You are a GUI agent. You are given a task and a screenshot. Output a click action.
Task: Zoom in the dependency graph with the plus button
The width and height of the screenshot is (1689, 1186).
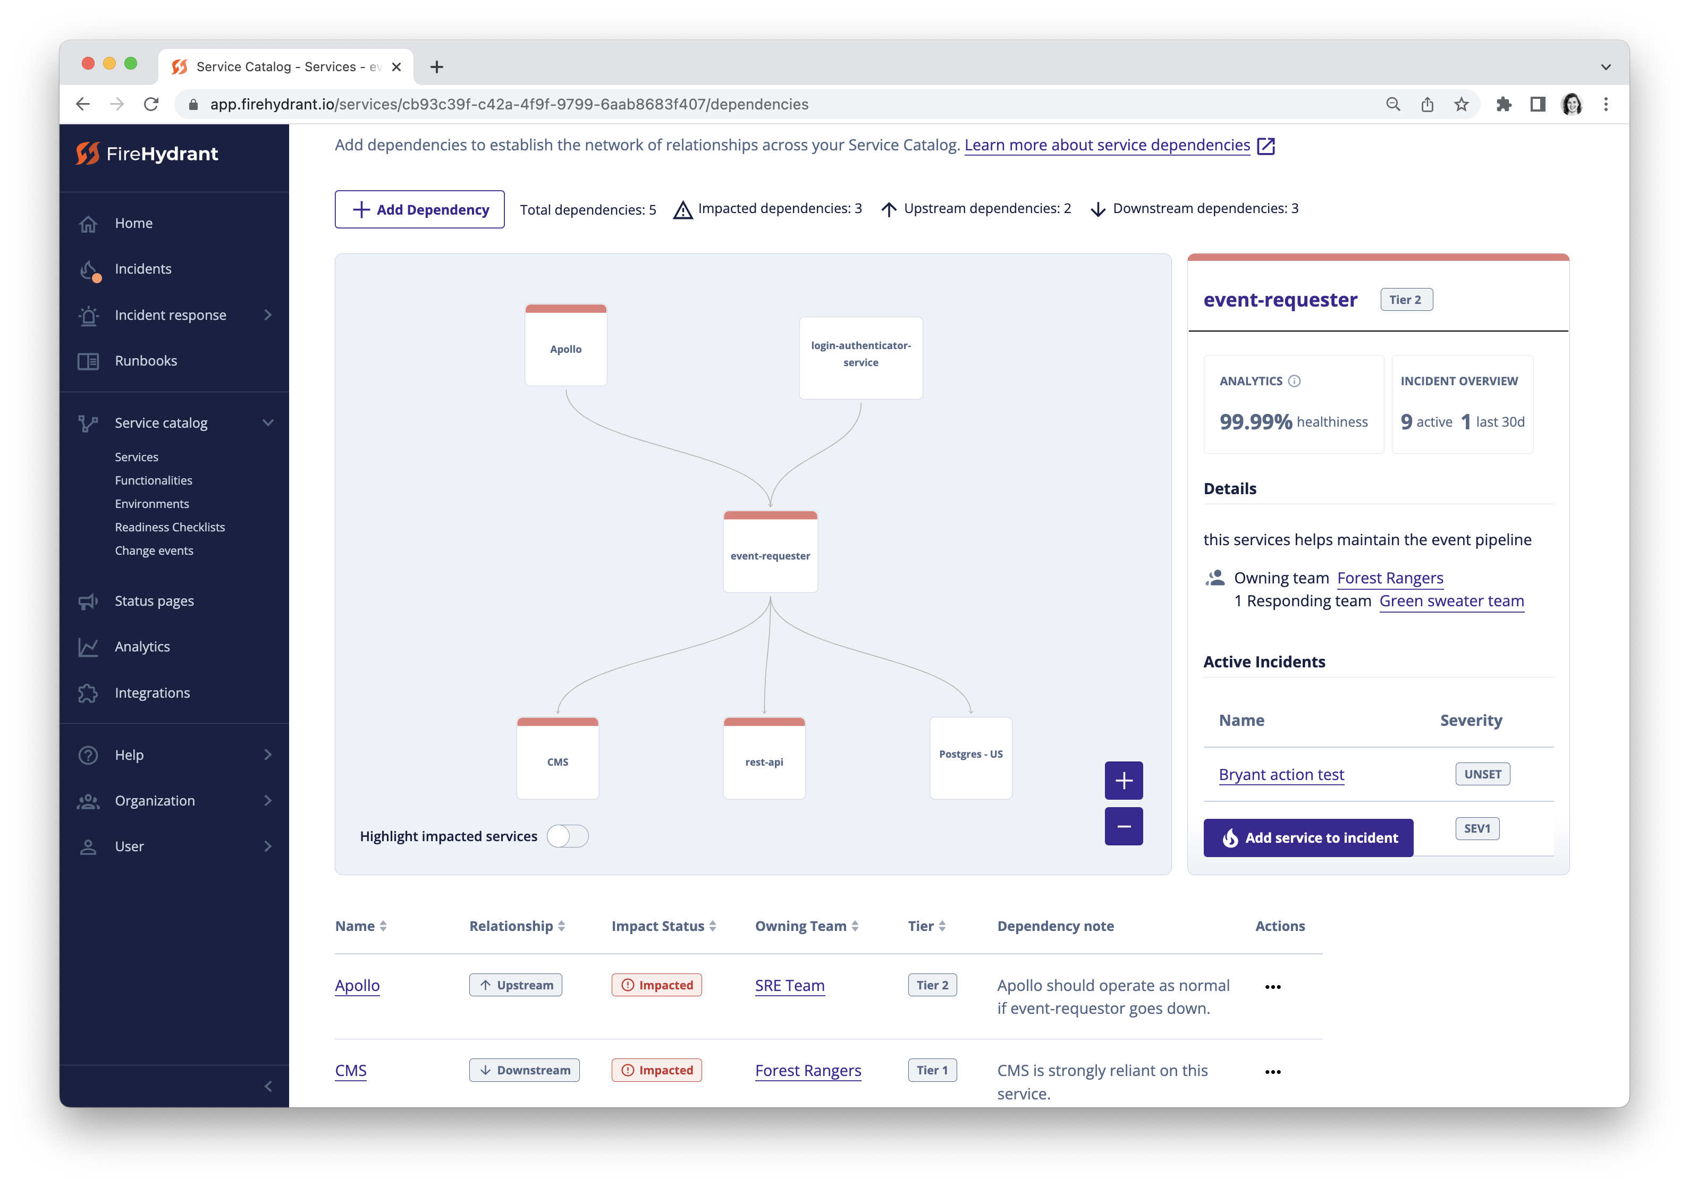point(1124,780)
